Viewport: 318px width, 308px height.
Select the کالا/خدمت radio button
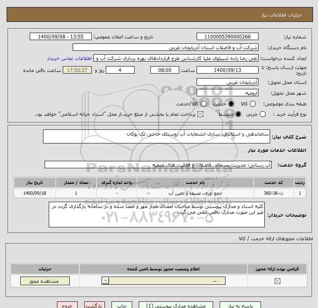pyautogui.click(x=204, y=104)
